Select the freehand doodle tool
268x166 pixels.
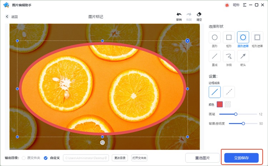(x=229, y=56)
